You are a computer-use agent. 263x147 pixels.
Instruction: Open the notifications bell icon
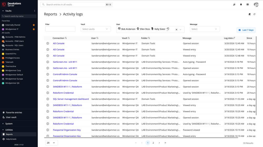(x=241, y=4)
